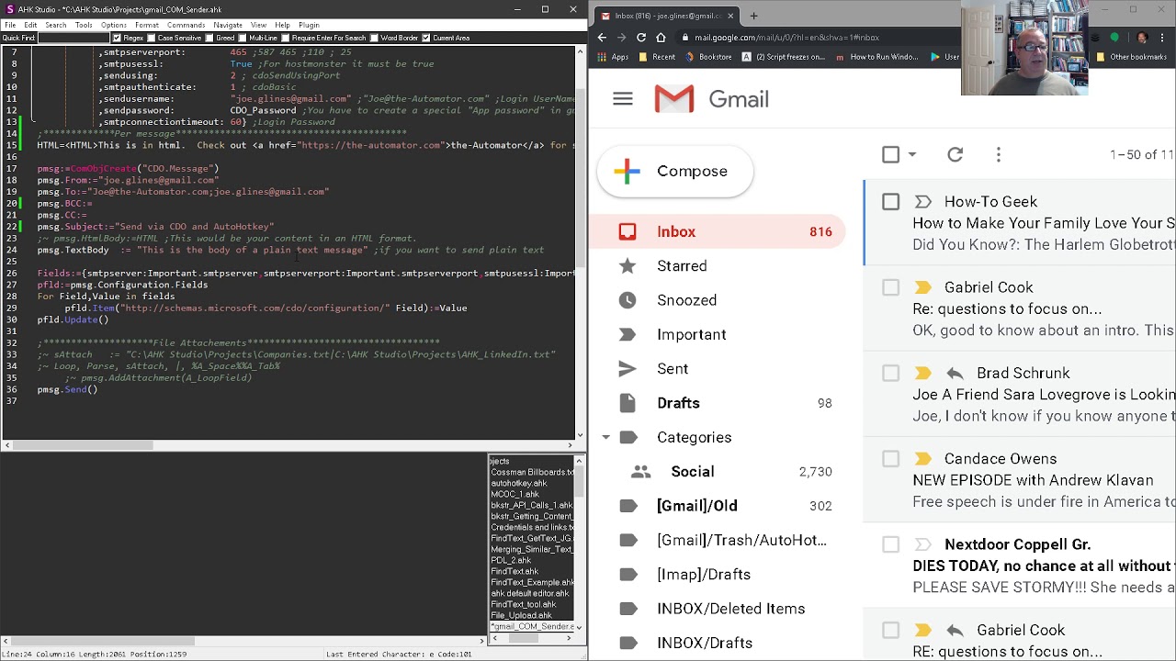Enable the Multi-Line checkbox
The image size is (1176, 661).
click(x=242, y=38)
